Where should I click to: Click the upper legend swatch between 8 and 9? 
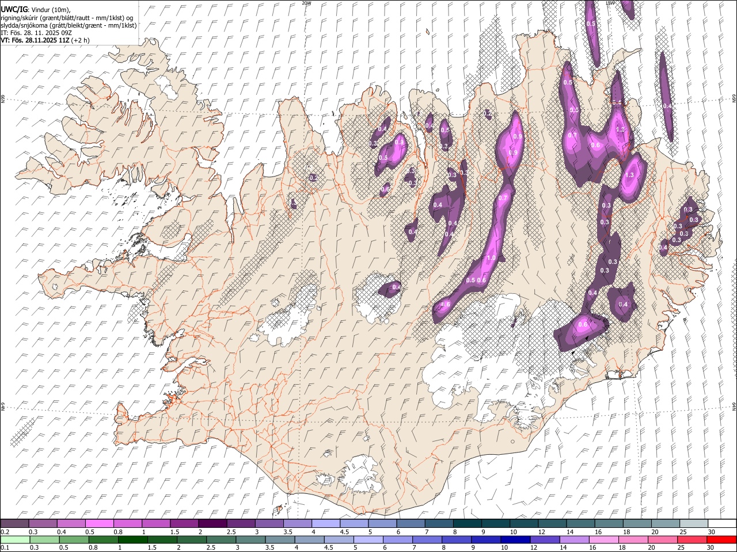467,523
